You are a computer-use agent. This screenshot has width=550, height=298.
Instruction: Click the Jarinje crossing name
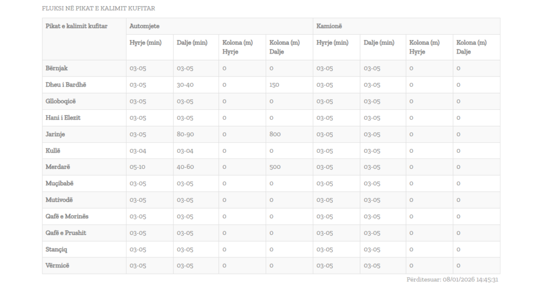tap(56, 134)
